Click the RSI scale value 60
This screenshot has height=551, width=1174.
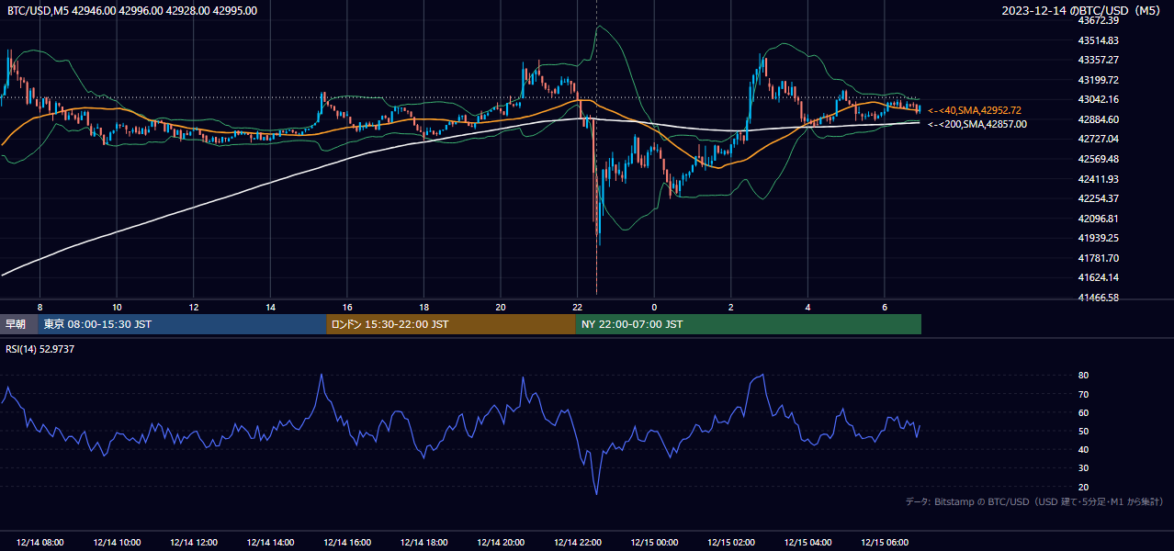[x=1083, y=412]
